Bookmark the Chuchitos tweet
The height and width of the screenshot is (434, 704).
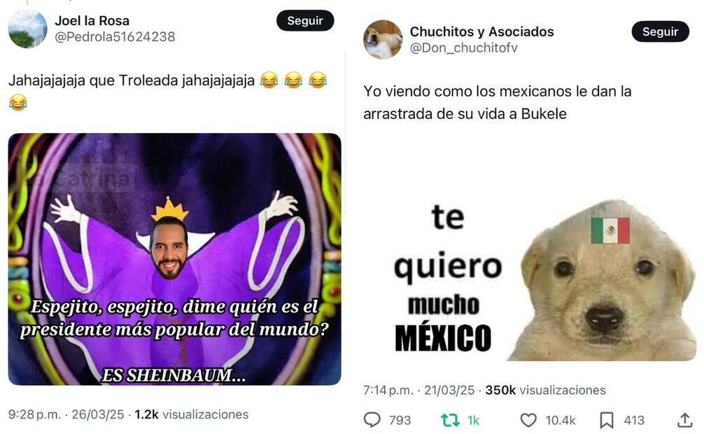607,420
